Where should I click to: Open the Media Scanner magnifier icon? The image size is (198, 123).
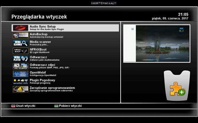pyautogui.click(x=20, y=43)
